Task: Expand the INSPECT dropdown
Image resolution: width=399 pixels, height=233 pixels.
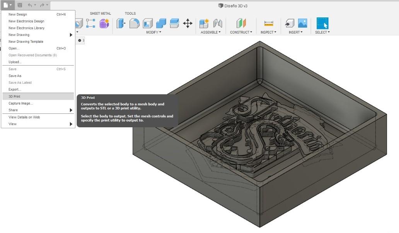Action: [x=268, y=32]
